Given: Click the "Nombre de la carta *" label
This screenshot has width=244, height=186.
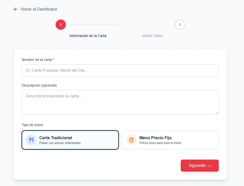Looking at the screenshot, I should click(38, 60).
